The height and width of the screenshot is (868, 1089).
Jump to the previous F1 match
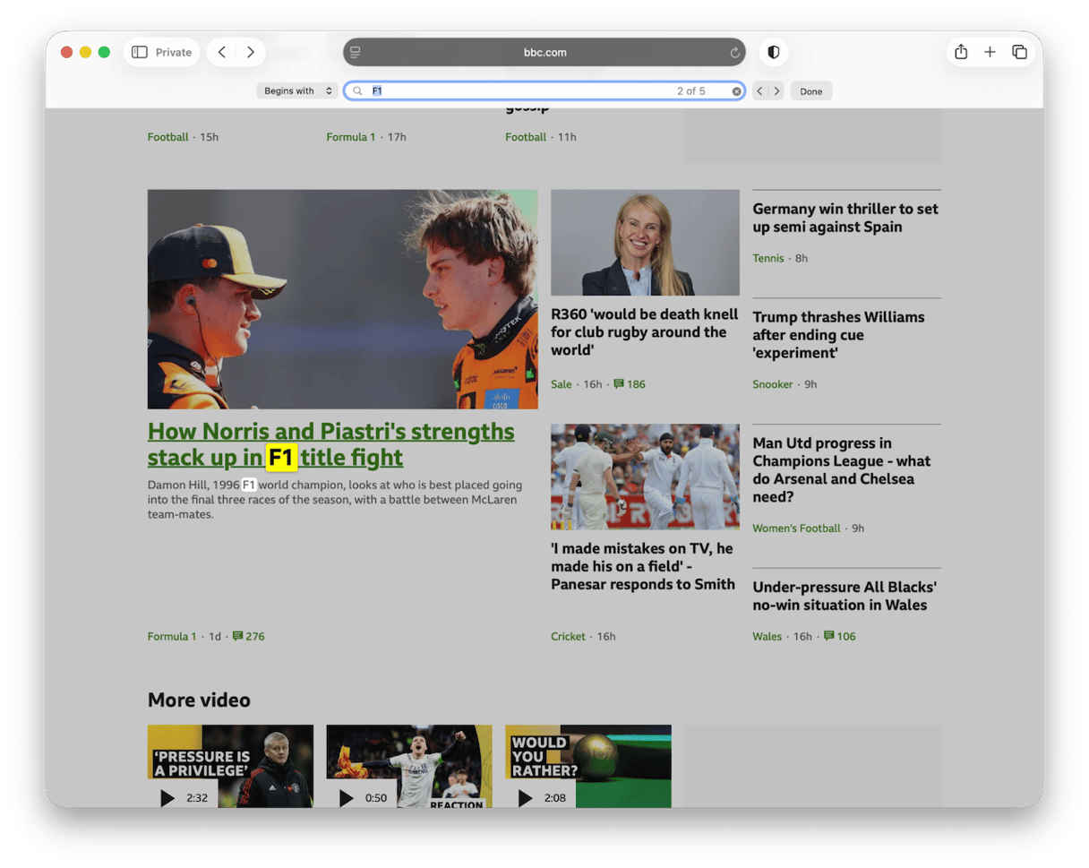[759, 91]
